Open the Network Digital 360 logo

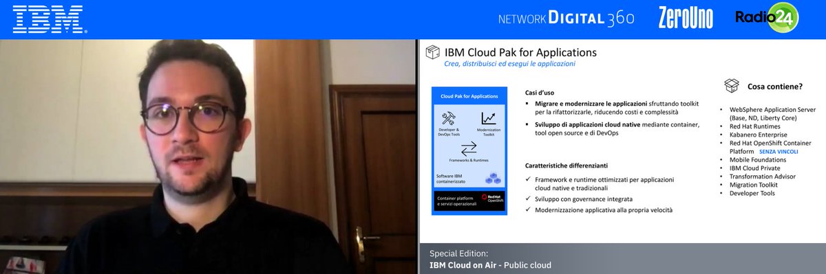click(x=566, y=19)
